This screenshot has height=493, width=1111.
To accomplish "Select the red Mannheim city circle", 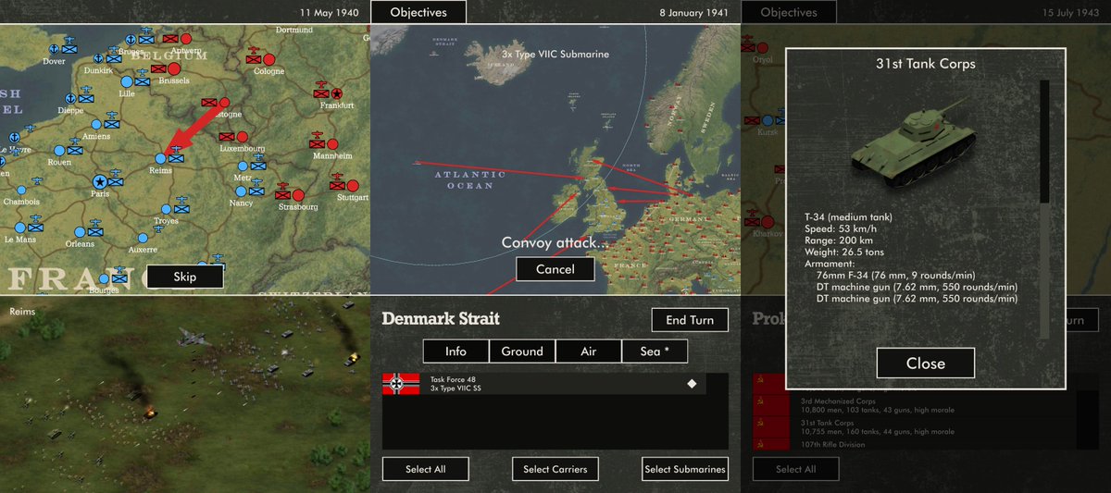I will [x=334, y=143].
